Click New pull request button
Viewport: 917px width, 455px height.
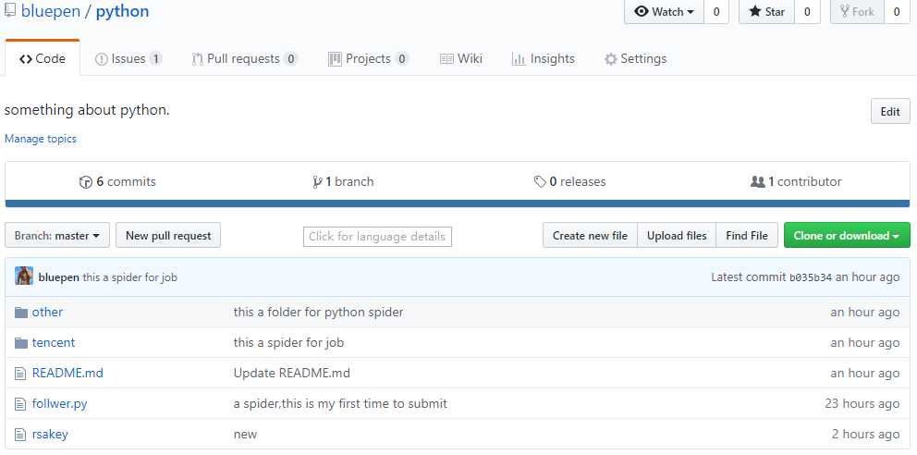168,235
